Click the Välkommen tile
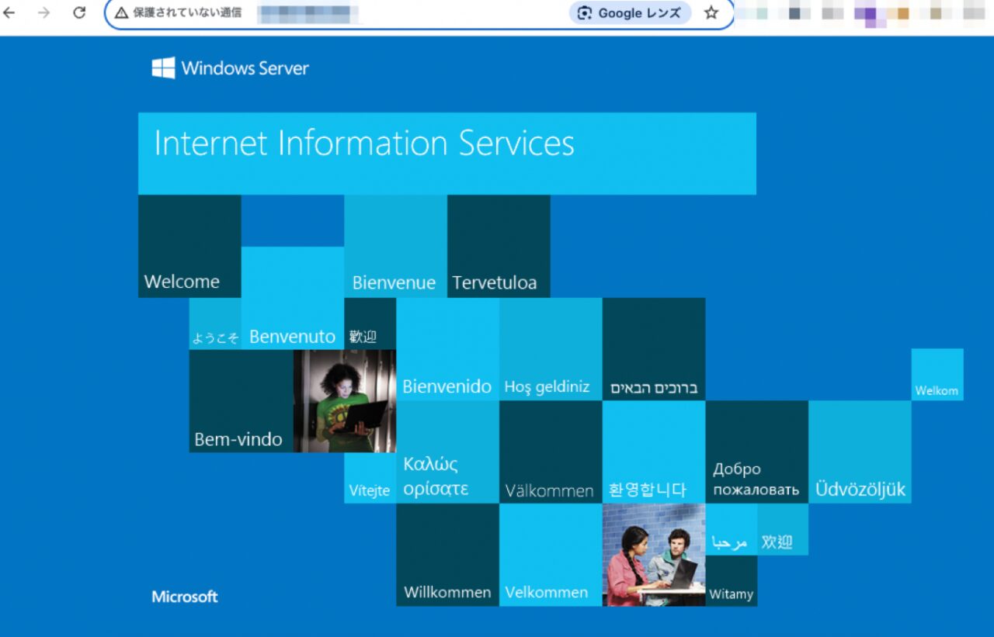Image resolution: width=994 pixels, height=637 pixels. coord(551,452)
